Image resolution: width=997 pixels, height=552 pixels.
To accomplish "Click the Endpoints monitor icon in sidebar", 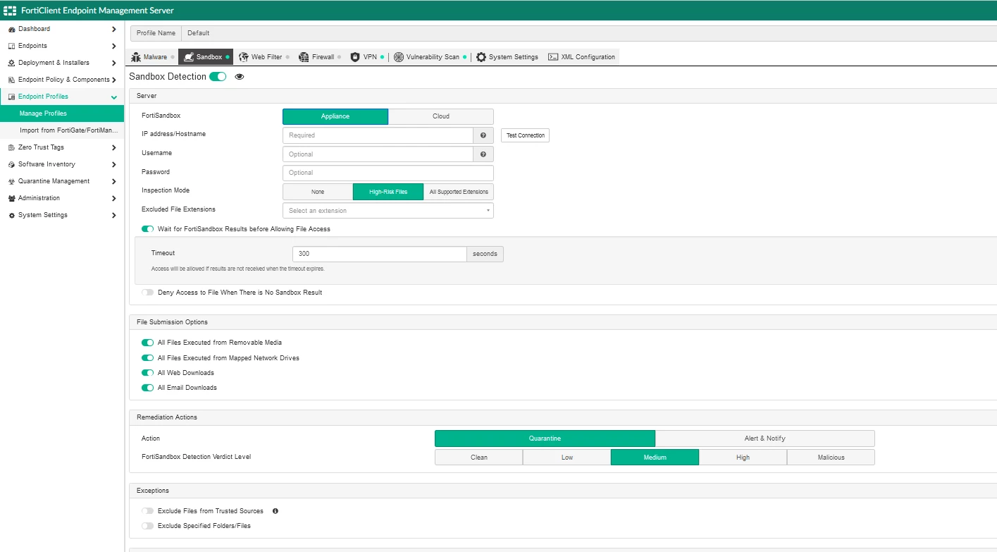I will (11, 46).
